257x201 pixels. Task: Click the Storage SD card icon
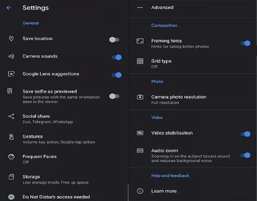[11, 177]
